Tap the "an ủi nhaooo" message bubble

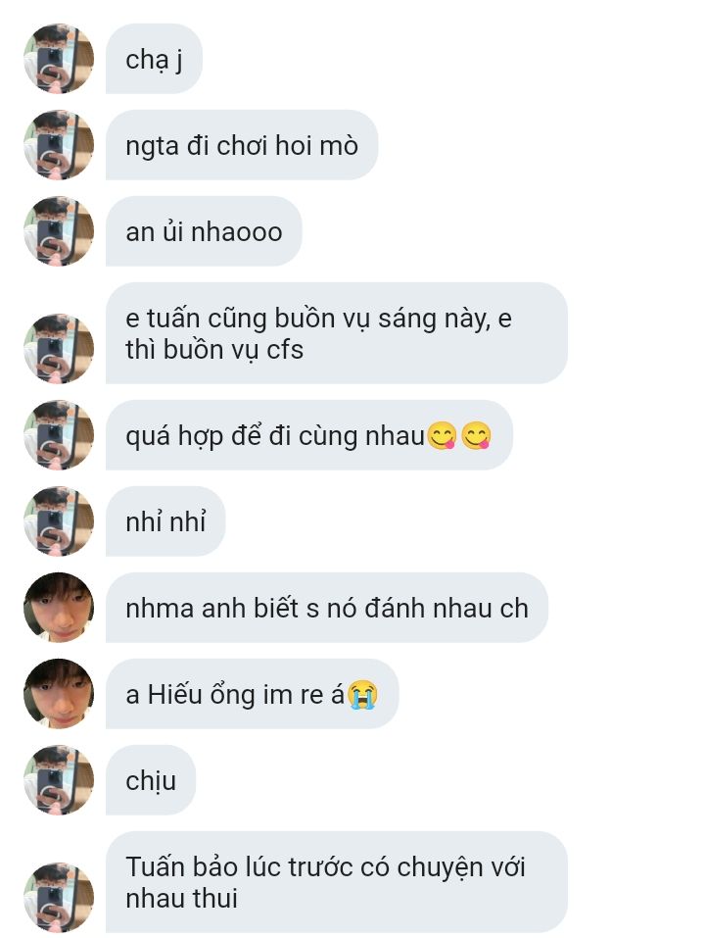point(204,231)
